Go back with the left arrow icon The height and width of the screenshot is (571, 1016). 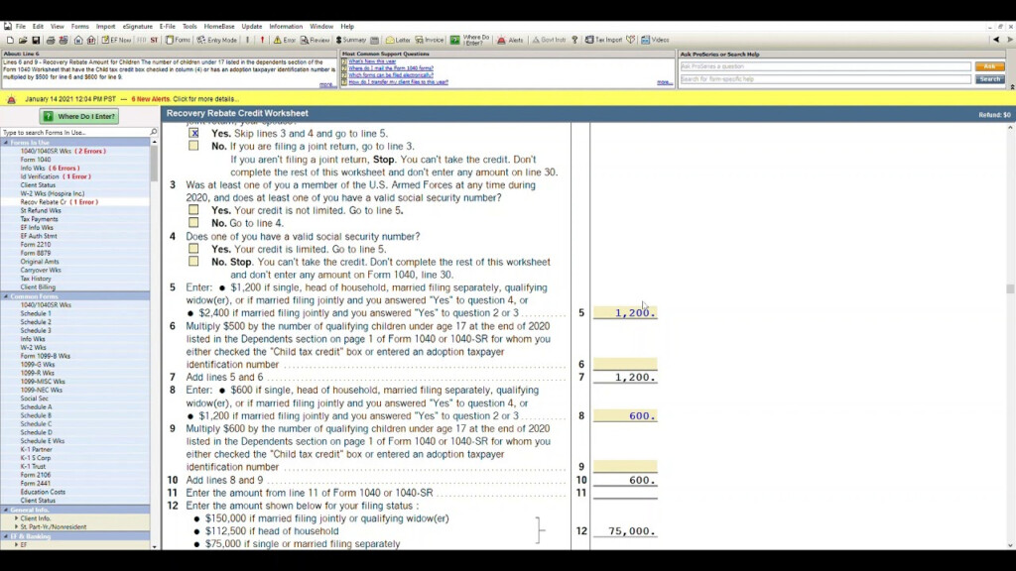click(996, 40)
